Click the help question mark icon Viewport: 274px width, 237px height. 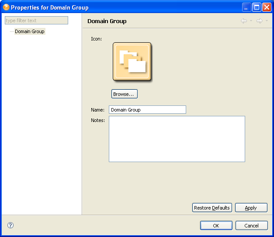tap(10, 225)
